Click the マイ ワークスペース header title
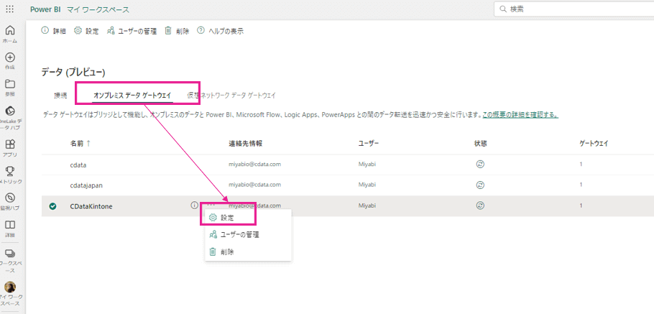The image size is (654, 314). pyautogui.click(x=98, y=9)
